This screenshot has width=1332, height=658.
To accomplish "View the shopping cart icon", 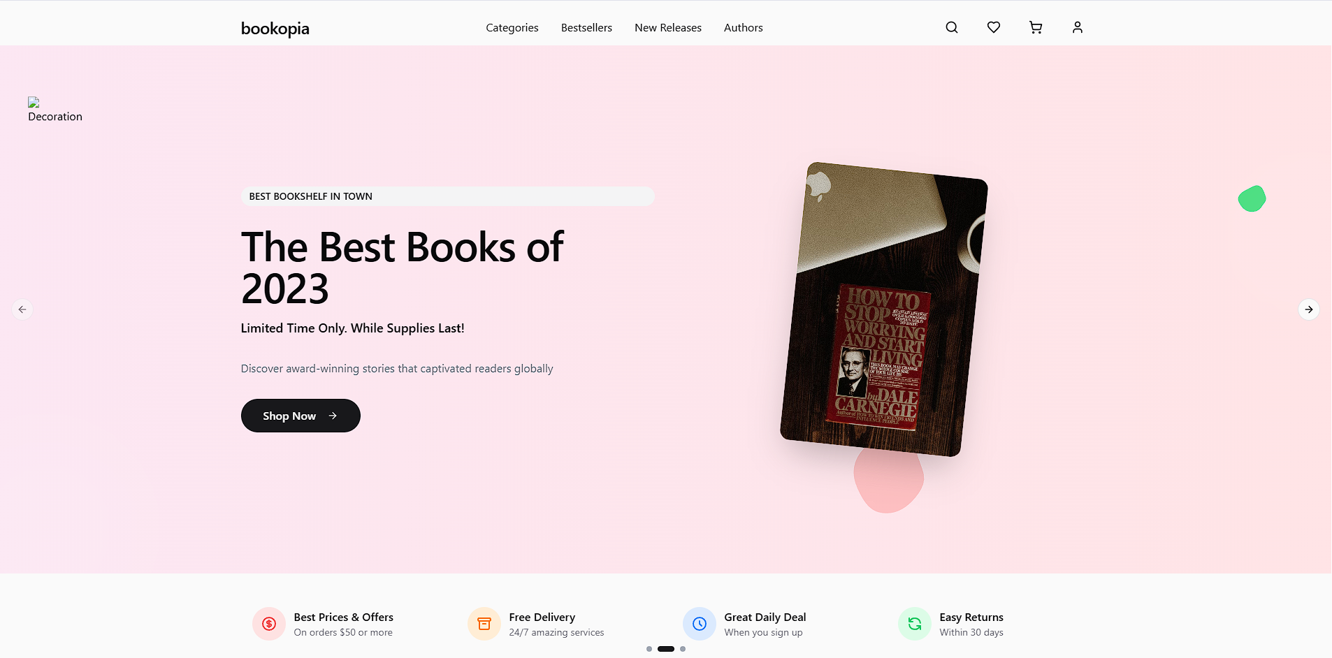I will pyautogui.click(x=1035, y=27).
